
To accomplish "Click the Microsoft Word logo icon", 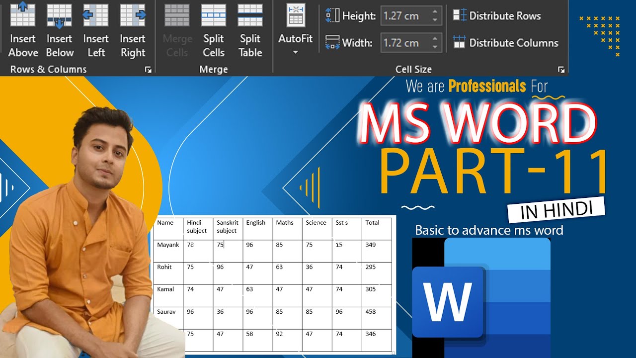I will (x=481, y=297).
